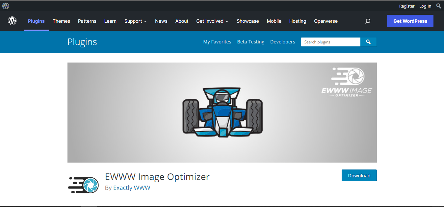Click the race car banner image
This screenshot has height=207, width=444.
point(222,113)
